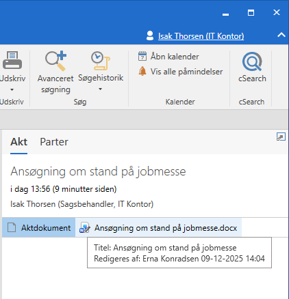Screen dimensions: 289x299
Task: Switch to the Parter tab
Action: 54,142
